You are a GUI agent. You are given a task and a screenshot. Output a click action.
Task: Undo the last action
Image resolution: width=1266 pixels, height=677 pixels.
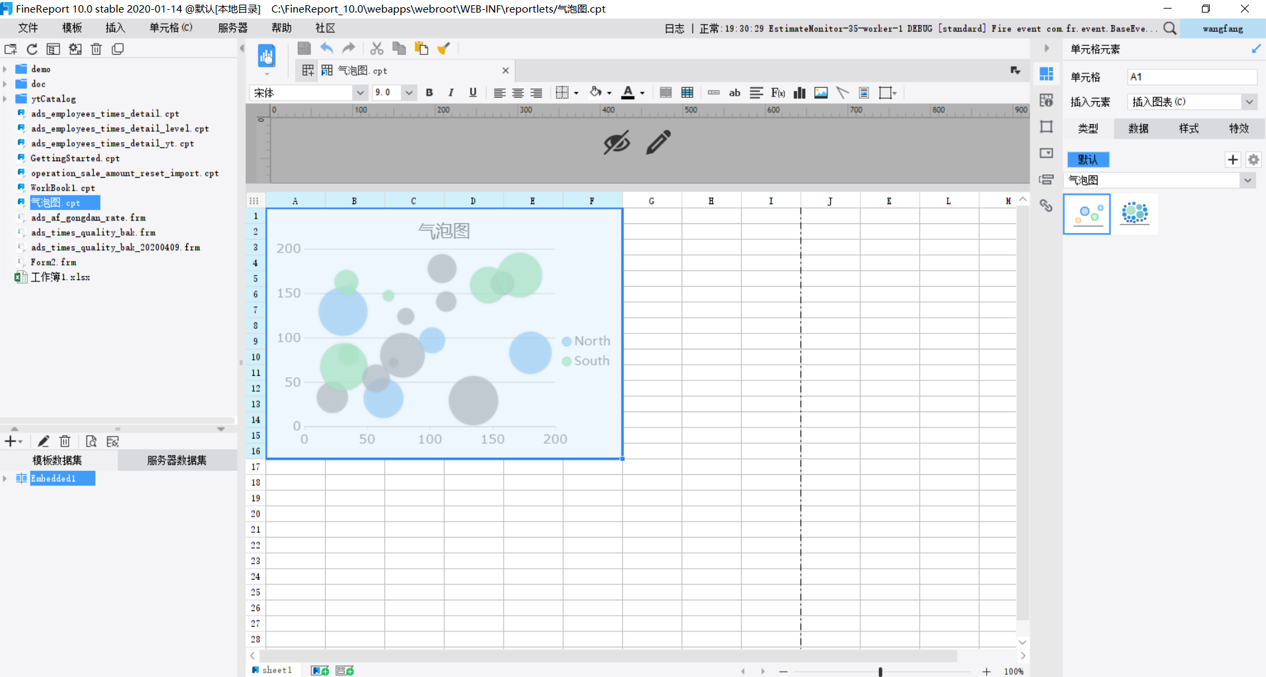tap(326, 48)
